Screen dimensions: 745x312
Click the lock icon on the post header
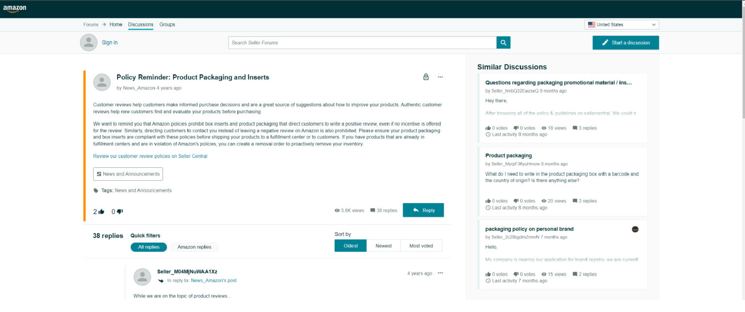tap(426, 77)
